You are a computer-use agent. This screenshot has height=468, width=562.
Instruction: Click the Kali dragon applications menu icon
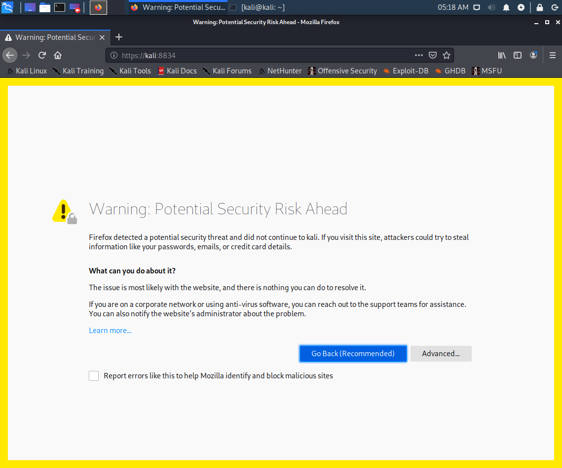pos(7,7)
